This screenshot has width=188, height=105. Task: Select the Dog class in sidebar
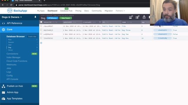point(10,48)
